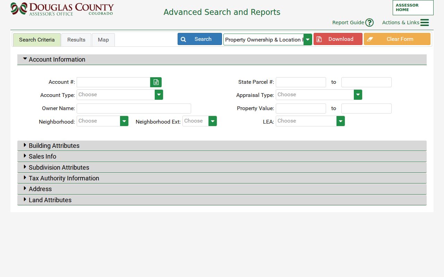
Task: Click the Property Value maximum field
Action: [366, 108]
